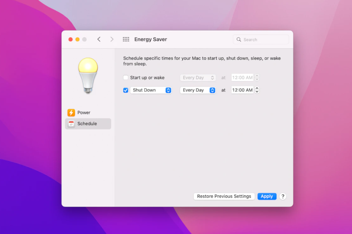This screenshot has height=234, width=352.
Task: Open the Every Day dropdown for Shut Down
Action: point(198,90)
